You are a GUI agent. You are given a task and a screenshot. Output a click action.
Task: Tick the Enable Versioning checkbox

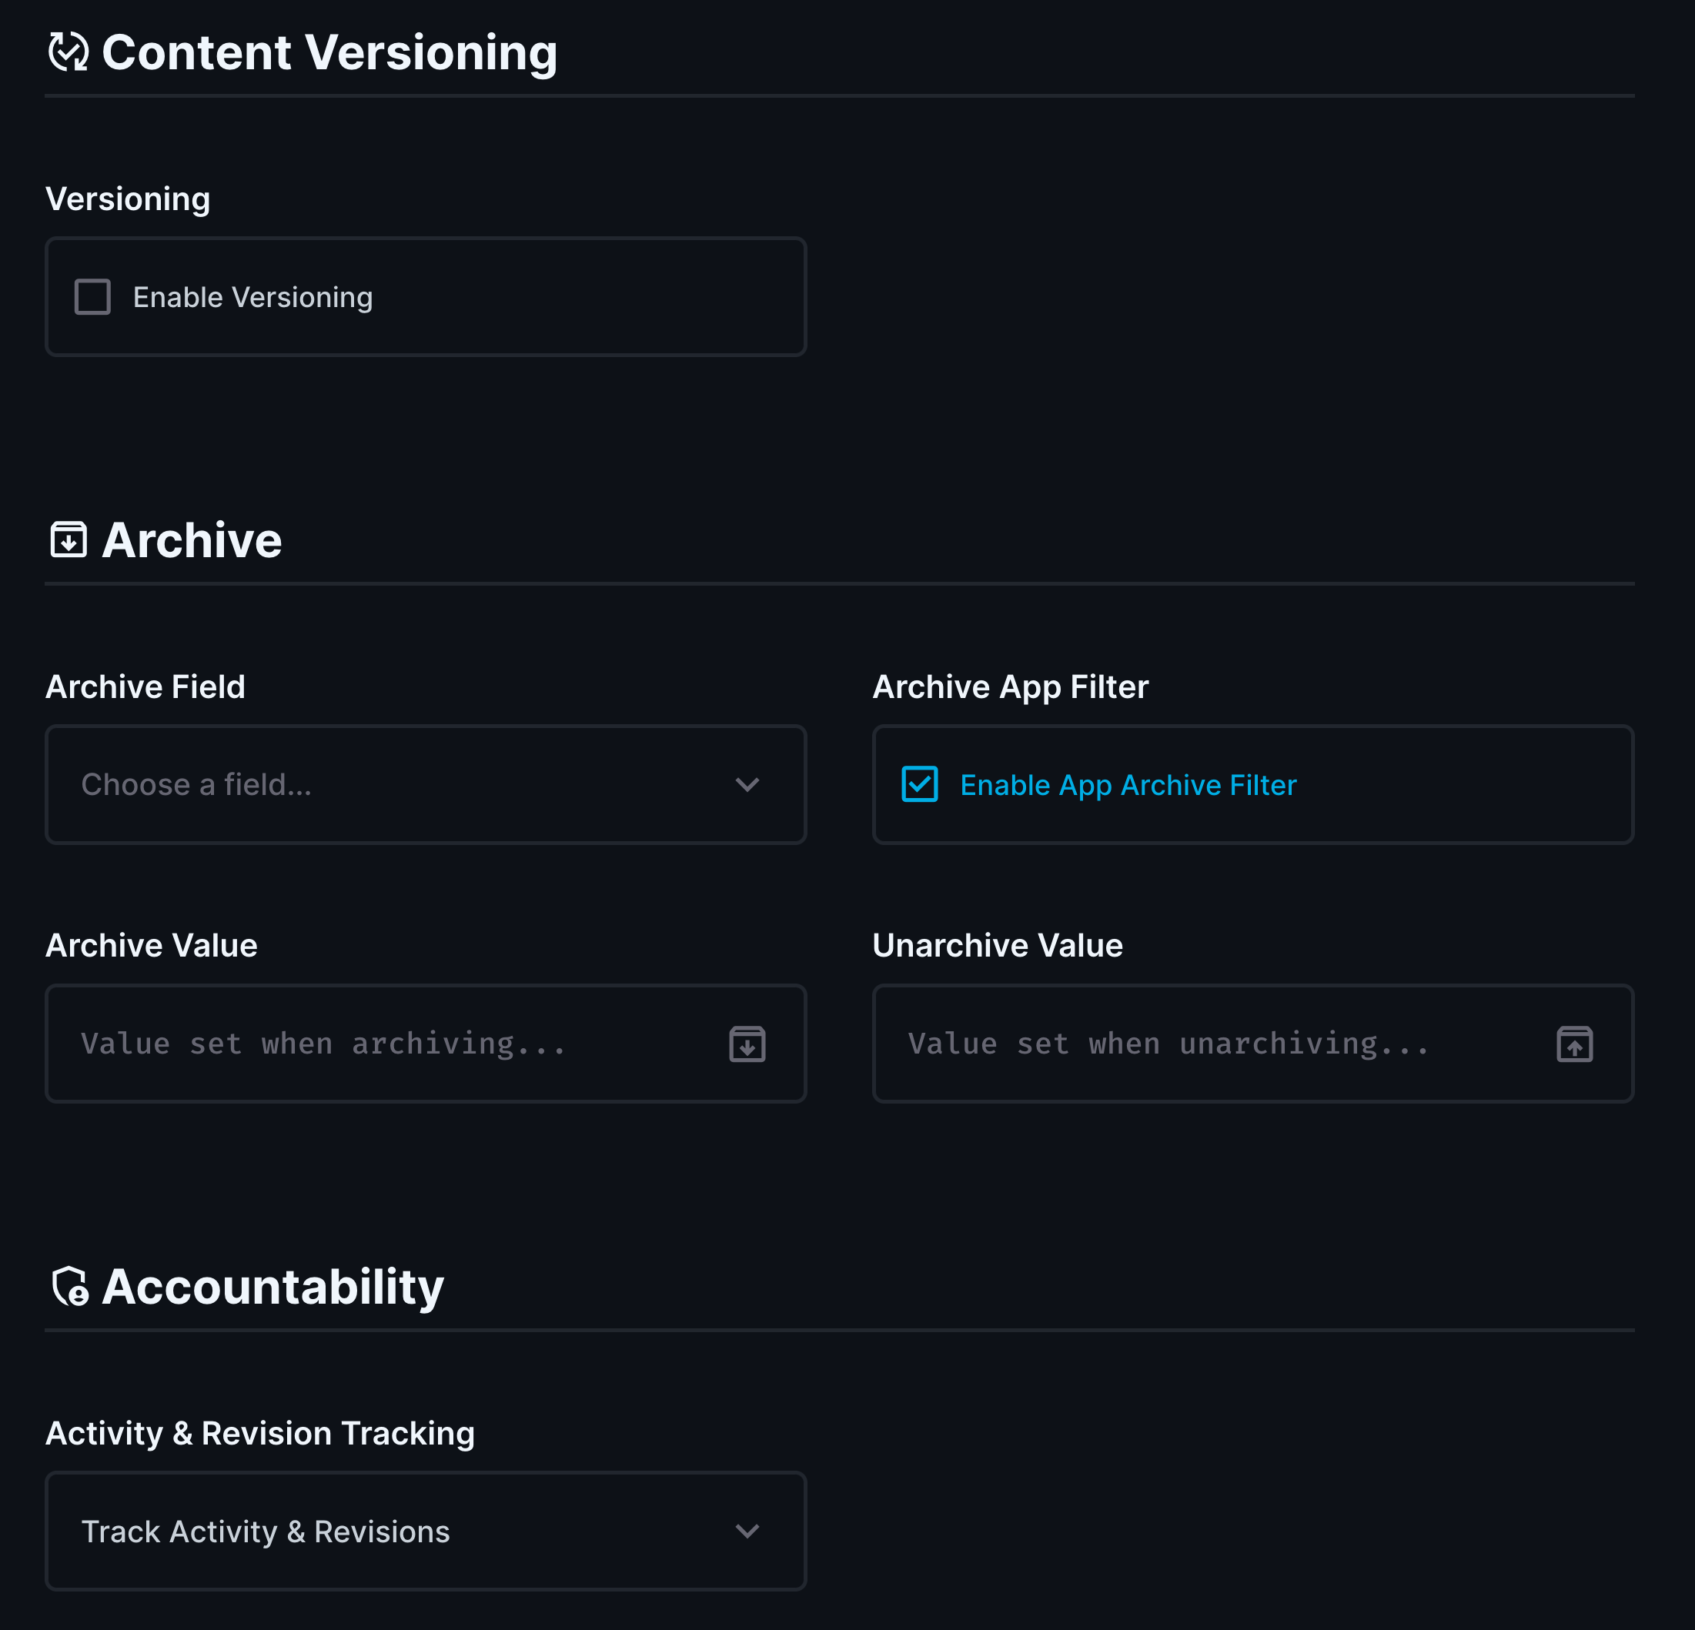click(x=92, y=296)
